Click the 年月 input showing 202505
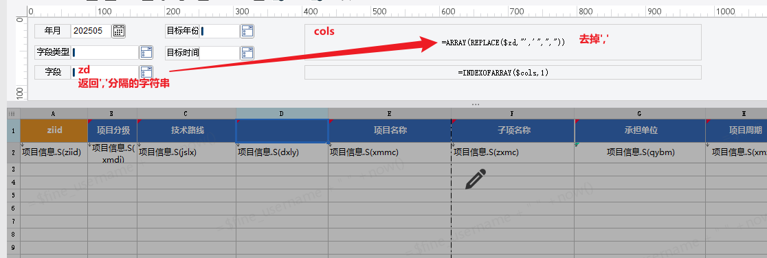The image size is (767, 258). [91, 31]
